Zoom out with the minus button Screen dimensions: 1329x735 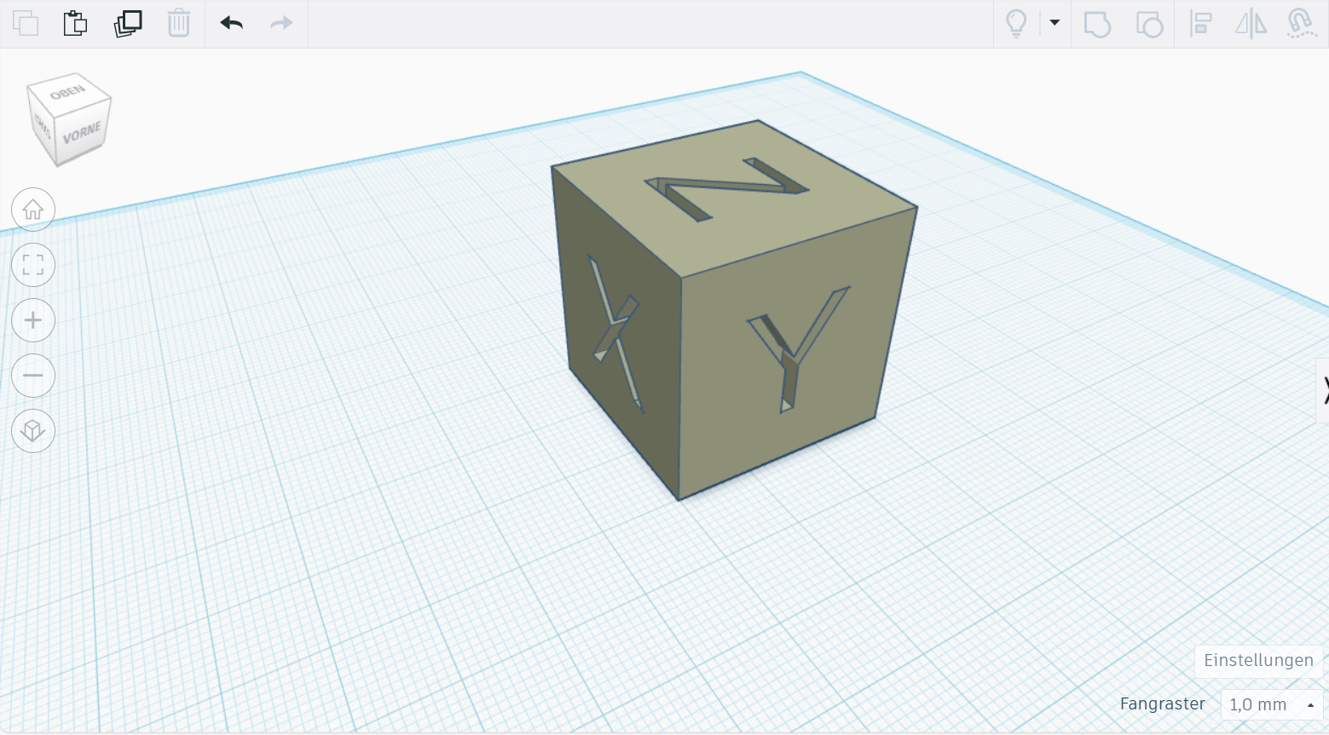(x=33, y=376)
